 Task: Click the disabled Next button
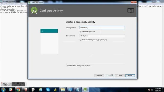pos(109,76)
